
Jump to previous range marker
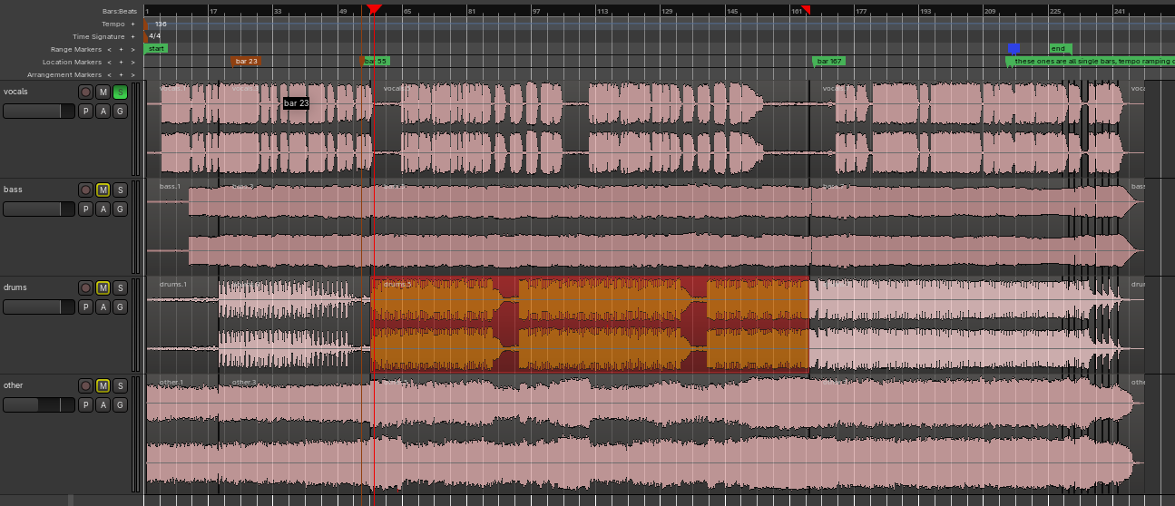[109, 49]
